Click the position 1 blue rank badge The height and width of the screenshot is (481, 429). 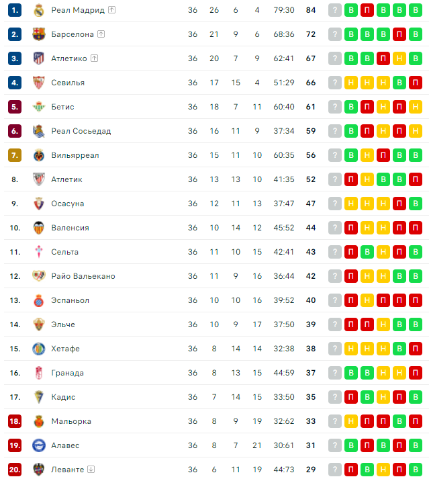15,10
